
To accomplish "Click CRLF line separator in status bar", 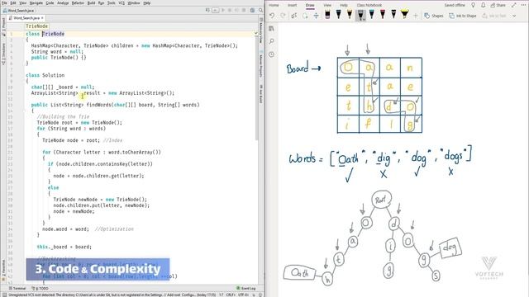I will (231, 295).
